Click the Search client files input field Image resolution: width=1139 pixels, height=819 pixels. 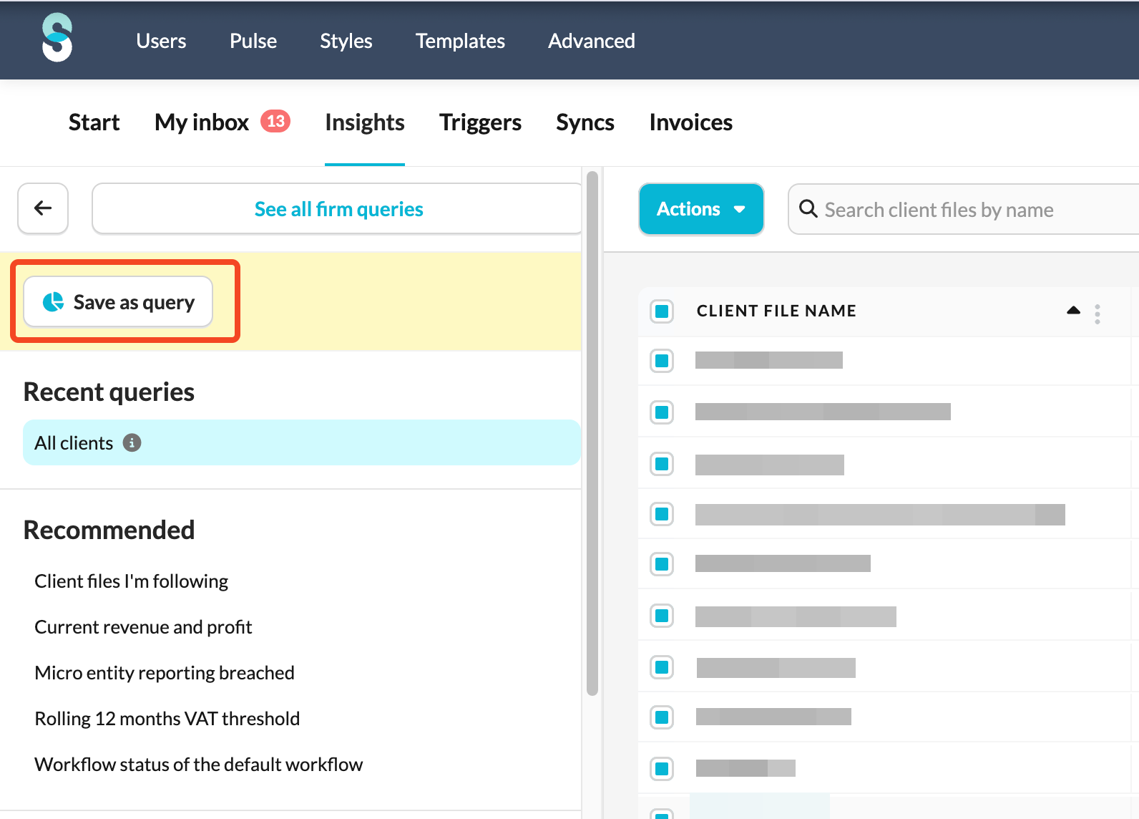pos(963,209)
